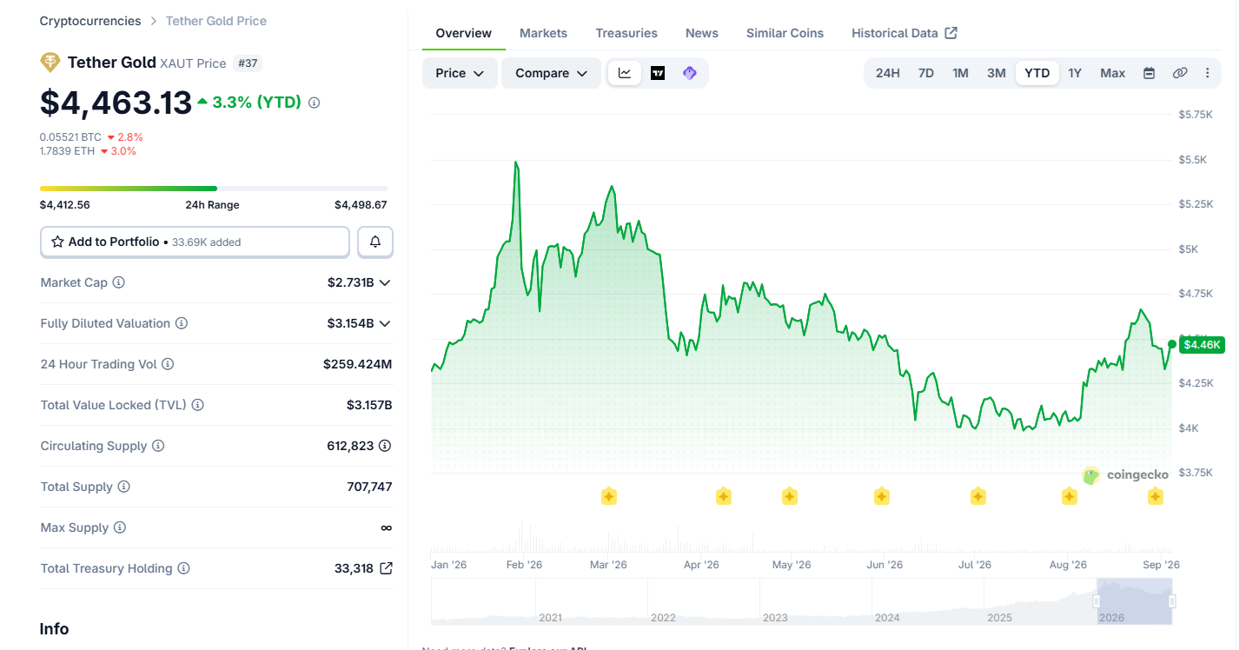1239x650 pixels.
Task: Click the 1.7839 ETH price text
Action: tap(68, 151)
